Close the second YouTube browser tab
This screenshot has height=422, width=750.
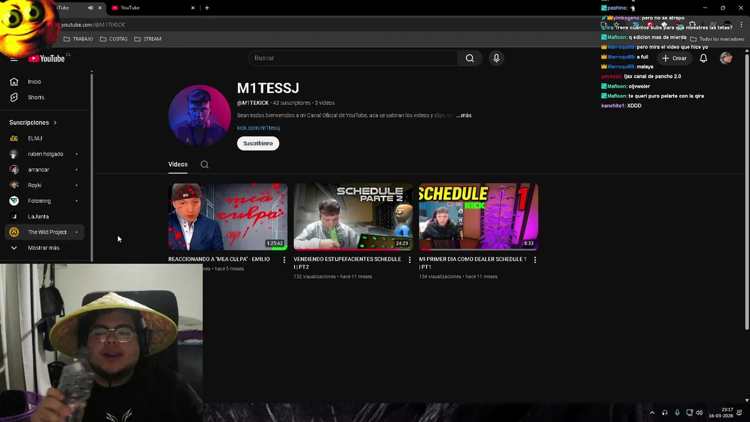click(193, 8)
